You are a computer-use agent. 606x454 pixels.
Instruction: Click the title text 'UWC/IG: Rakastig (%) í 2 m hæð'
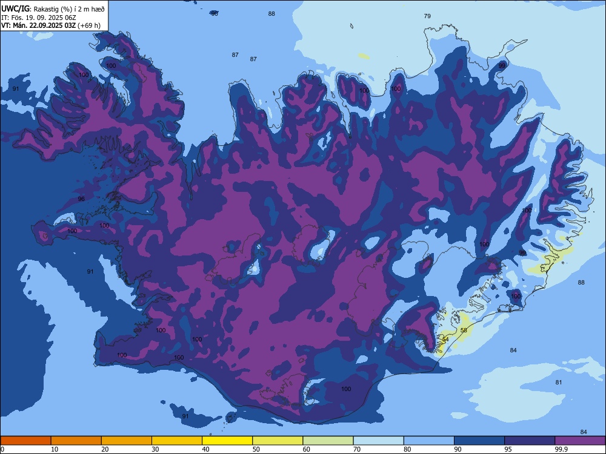[53, 9]
